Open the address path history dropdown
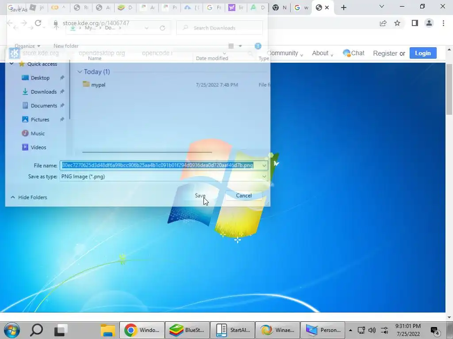453x339 pixels. 146,28
